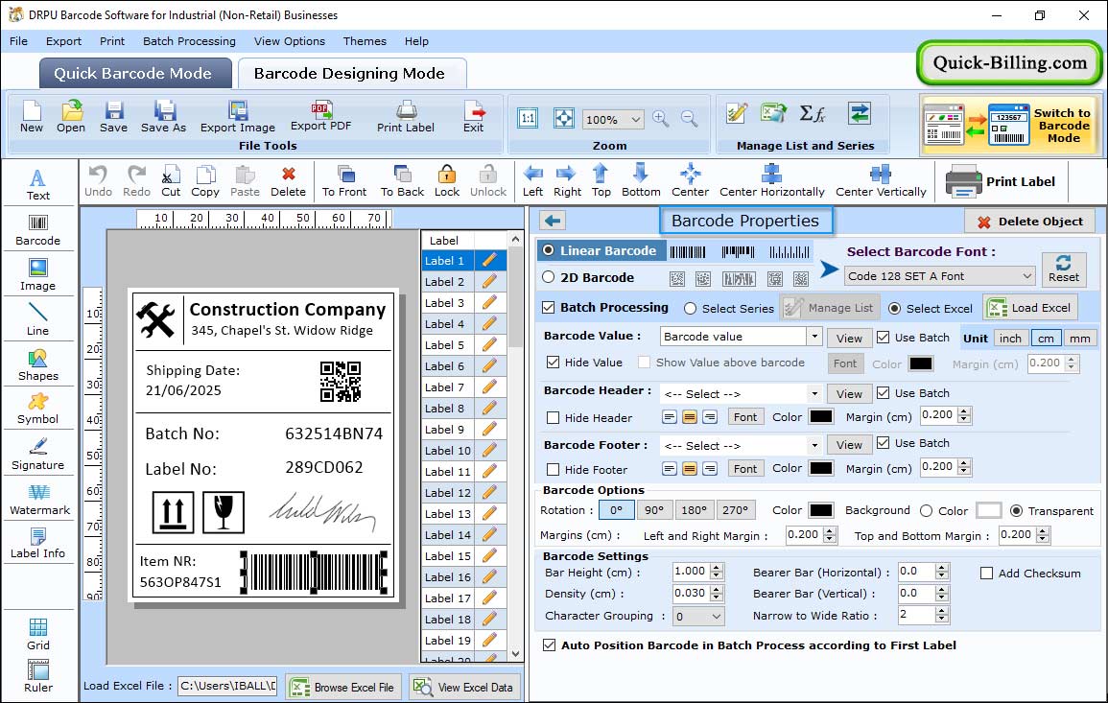
Task: Click the formula (Σfx) series icon
Action: (x=812, y=113)
